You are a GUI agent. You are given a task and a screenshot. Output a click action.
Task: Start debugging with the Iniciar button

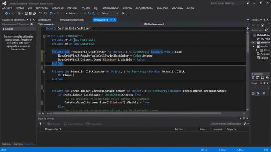71,13
